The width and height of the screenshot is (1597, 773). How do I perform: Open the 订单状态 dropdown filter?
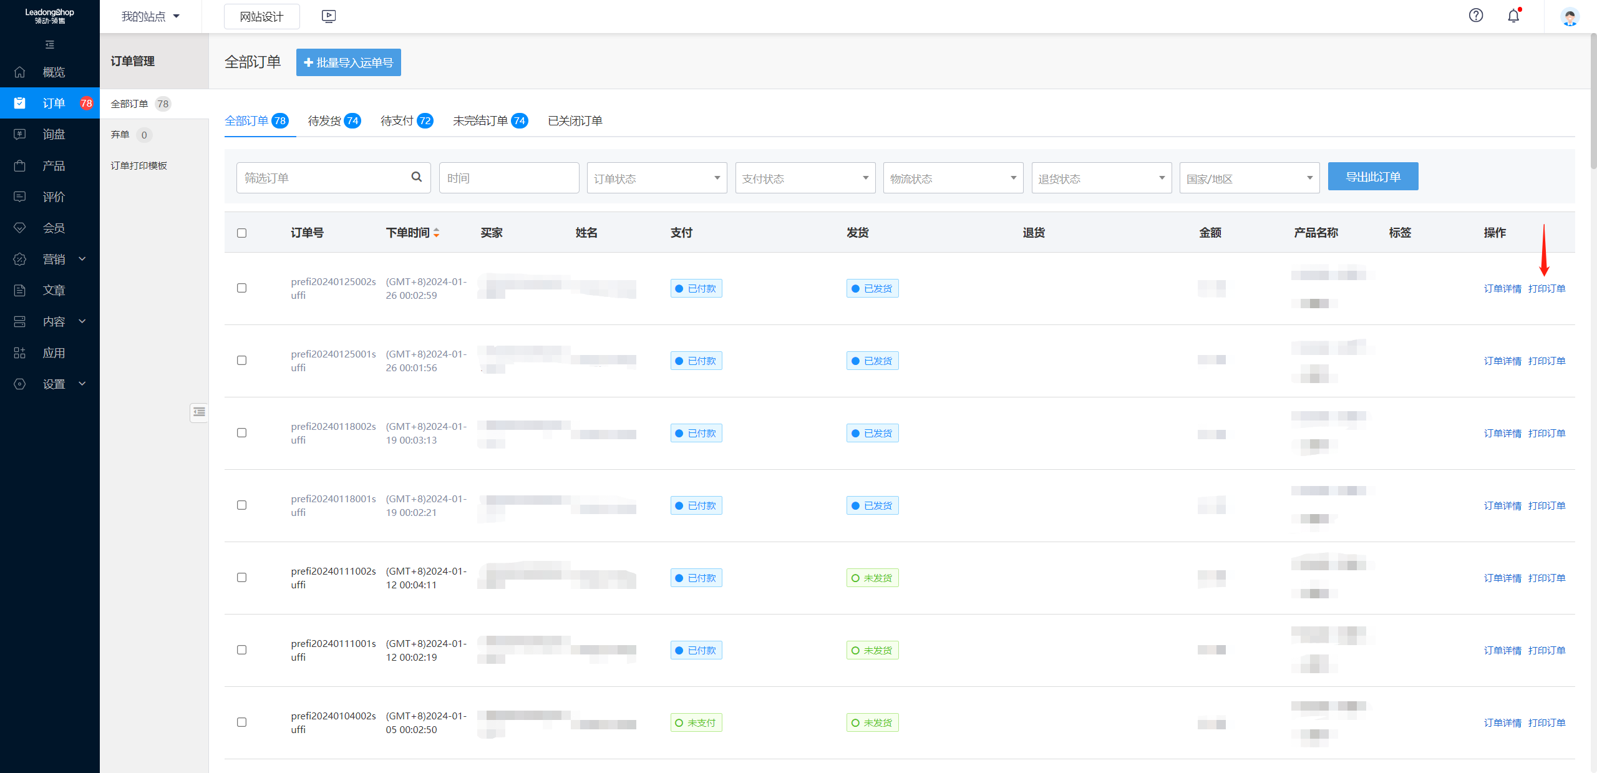coord(656,178)
